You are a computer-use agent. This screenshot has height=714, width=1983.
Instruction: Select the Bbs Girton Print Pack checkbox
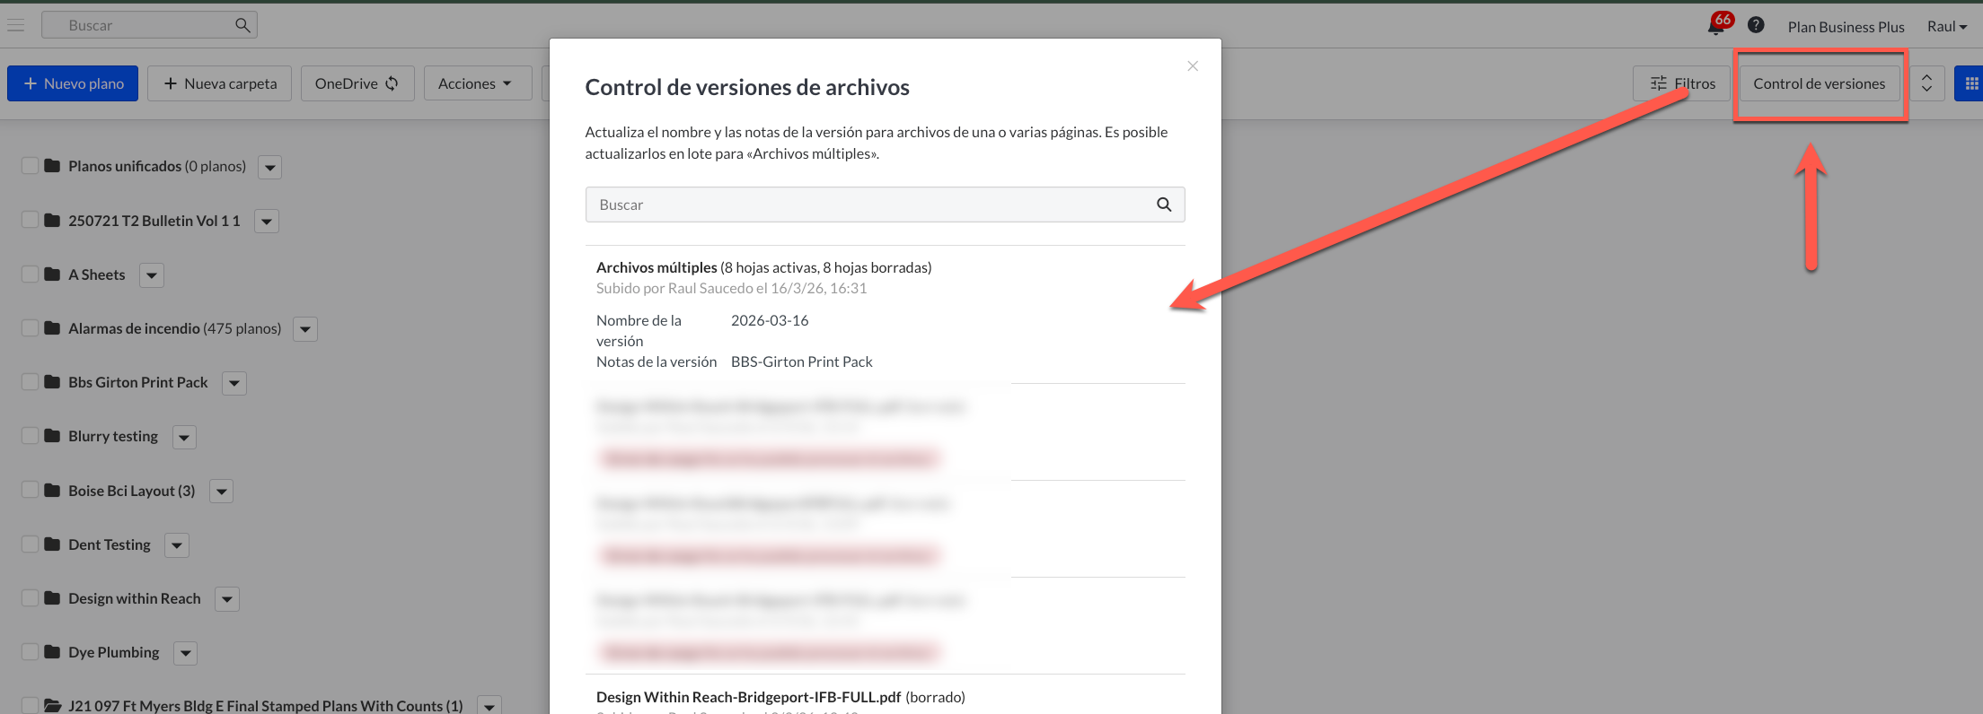(30, 382)
